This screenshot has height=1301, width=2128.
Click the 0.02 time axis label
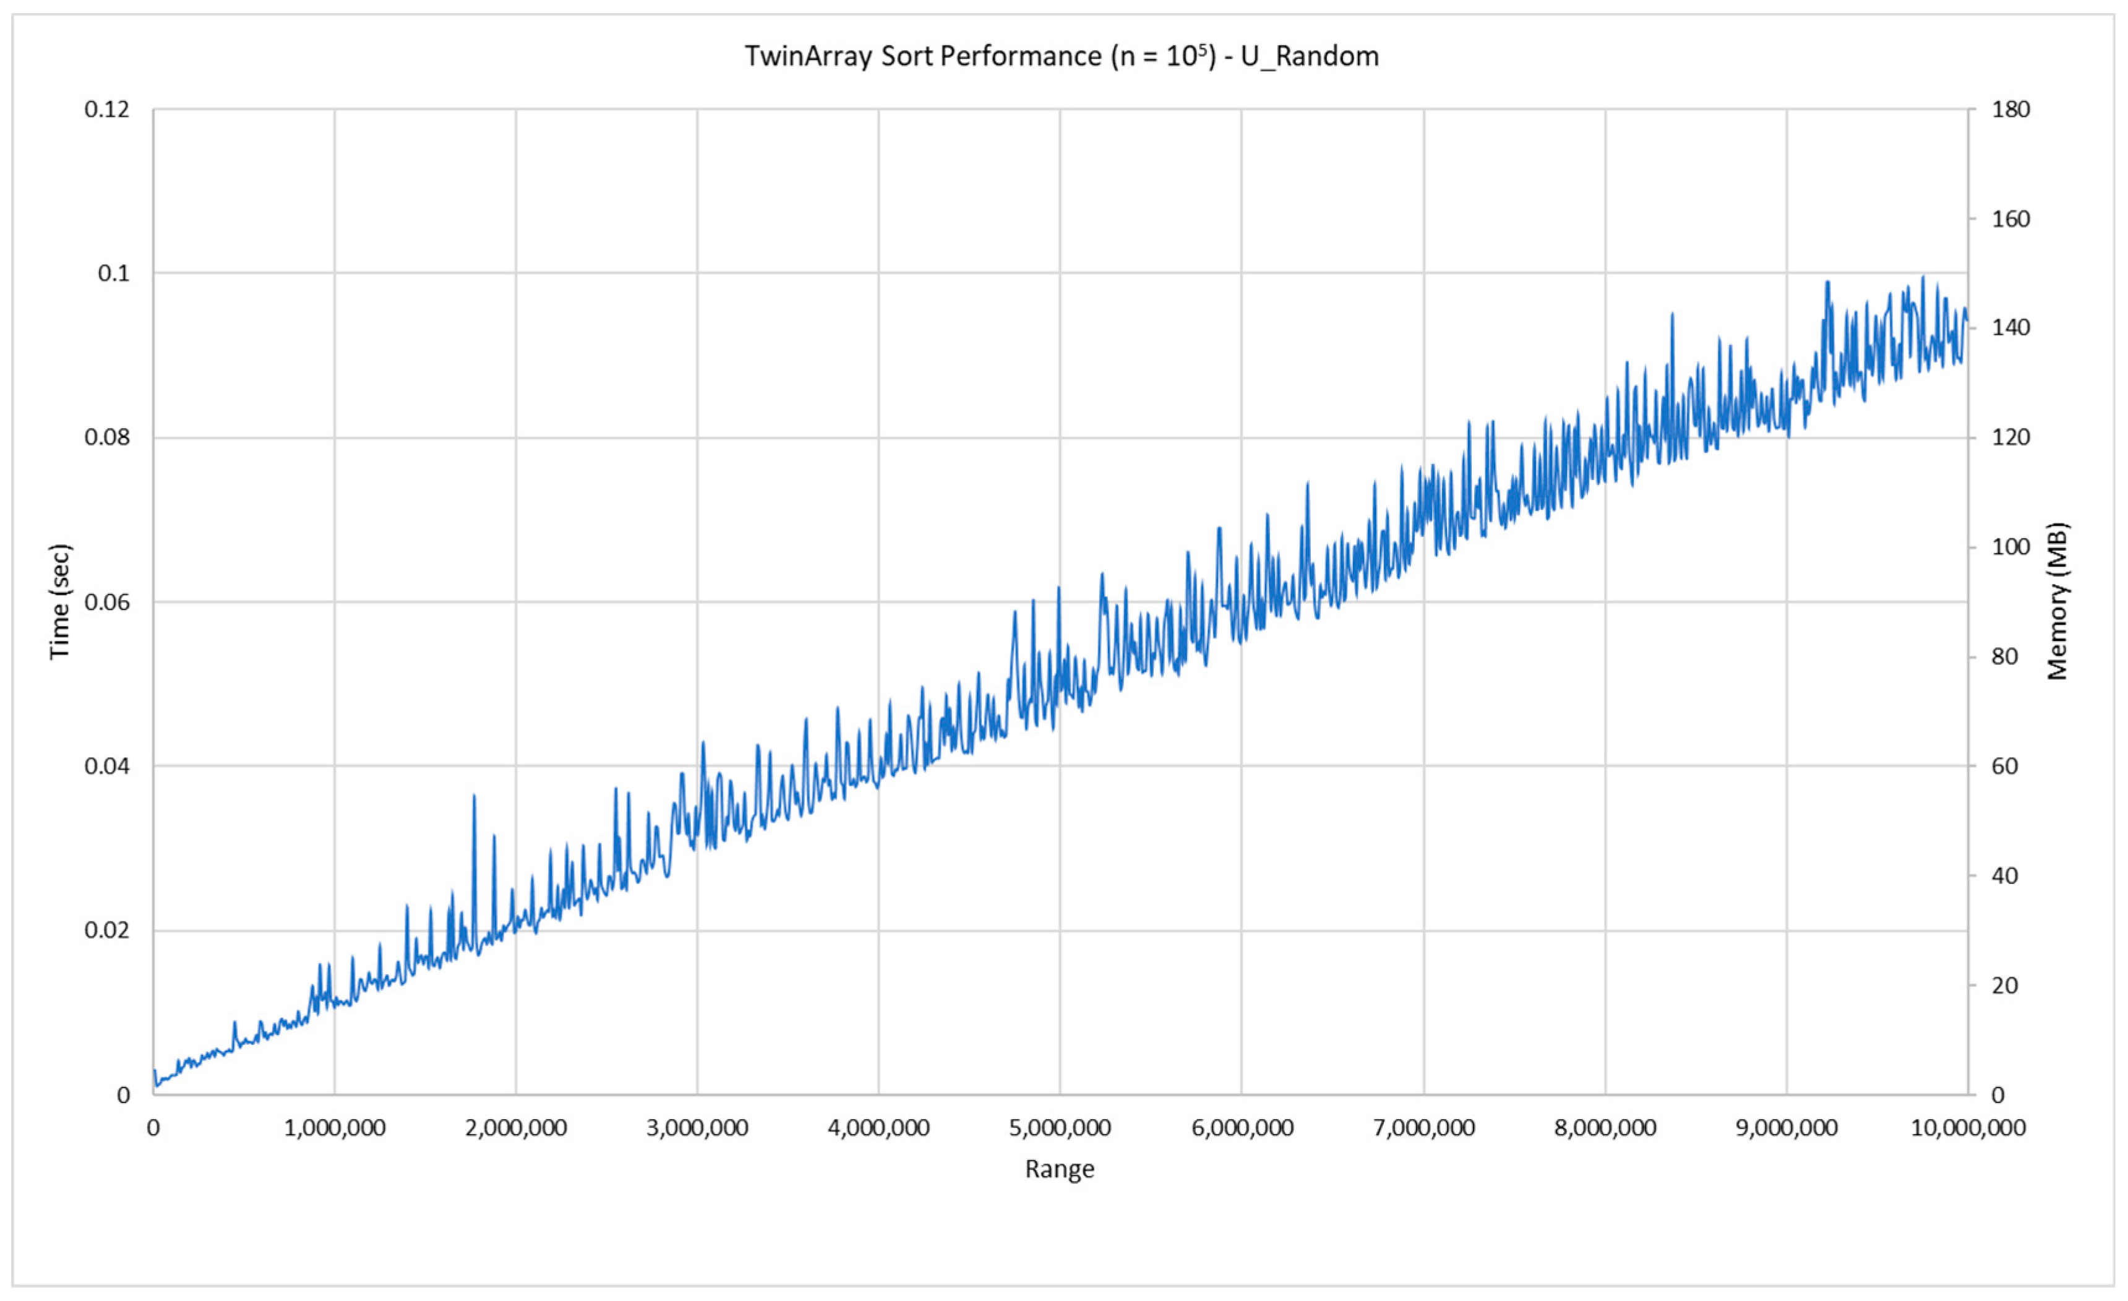[107, 930]
